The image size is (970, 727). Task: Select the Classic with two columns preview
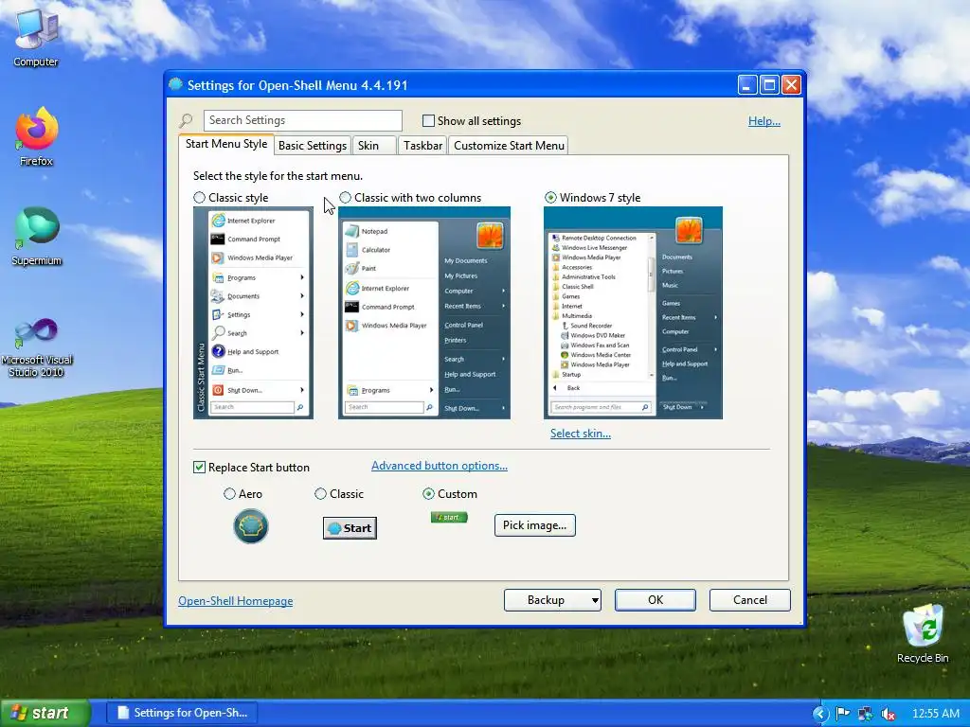424,312
